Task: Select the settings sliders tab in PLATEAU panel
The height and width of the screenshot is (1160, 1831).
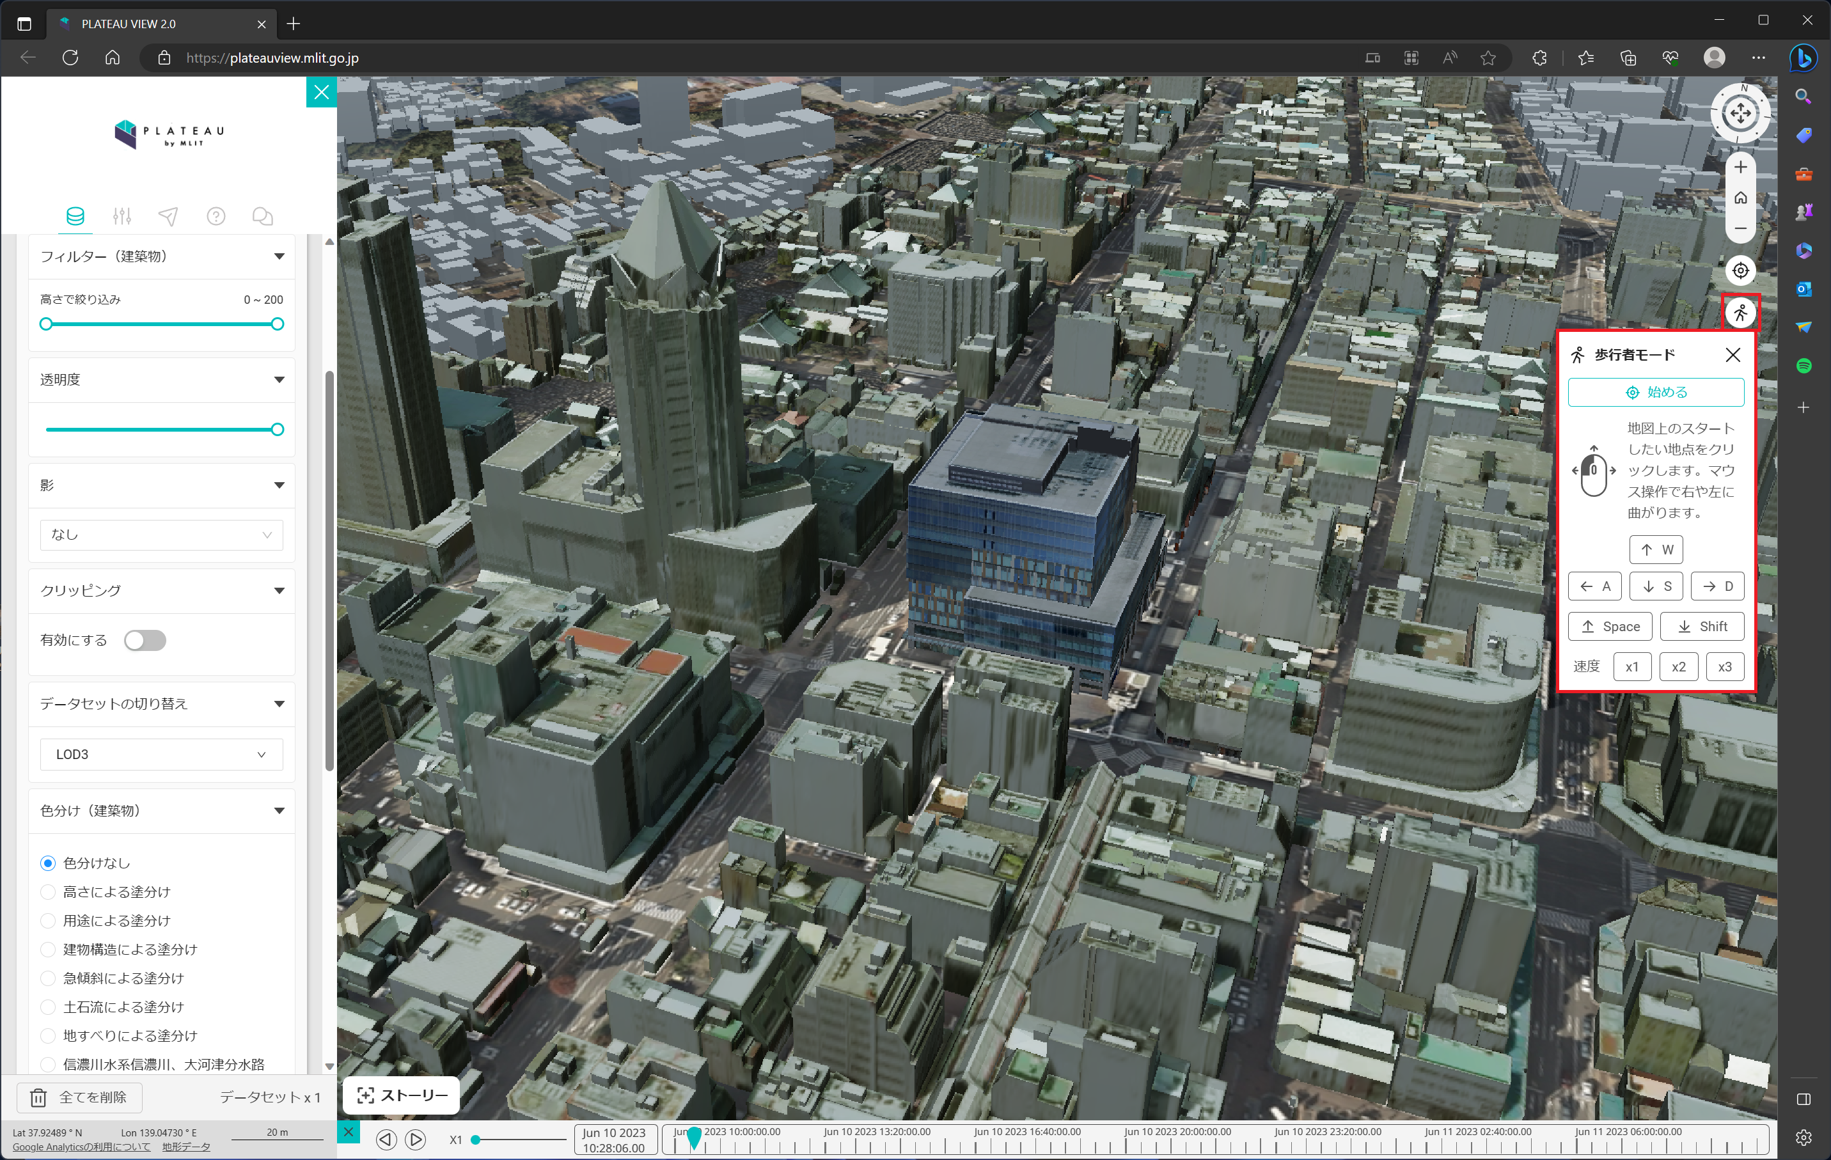Action: (x=122, y=217)
